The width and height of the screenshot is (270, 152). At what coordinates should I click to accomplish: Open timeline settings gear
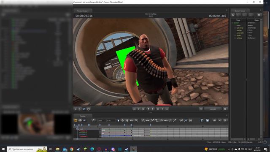tap(225, 120)
